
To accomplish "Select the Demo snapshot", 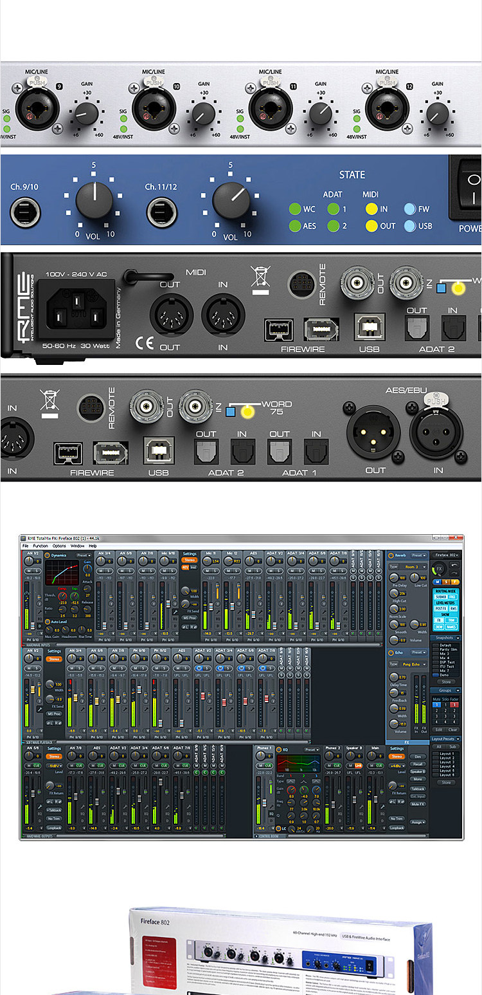I will [x=443, y=675].
